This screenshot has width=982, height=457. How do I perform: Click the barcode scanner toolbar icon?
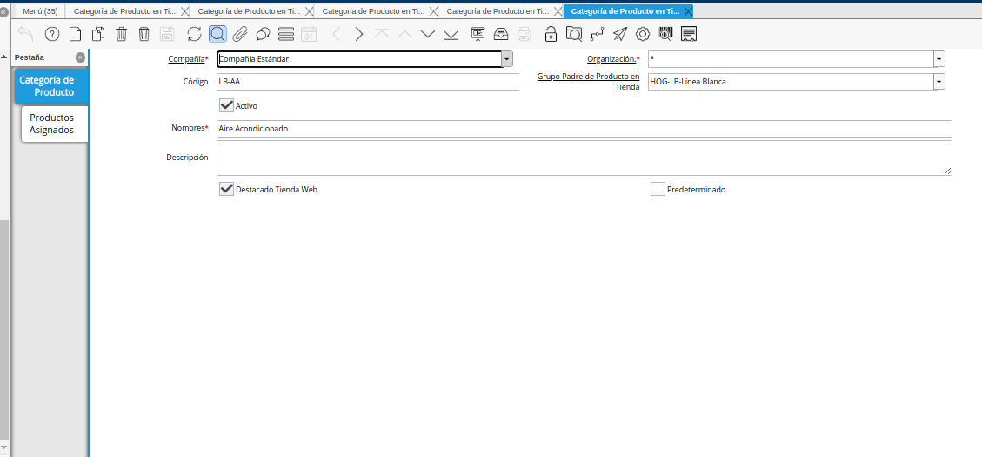point(665,34)
